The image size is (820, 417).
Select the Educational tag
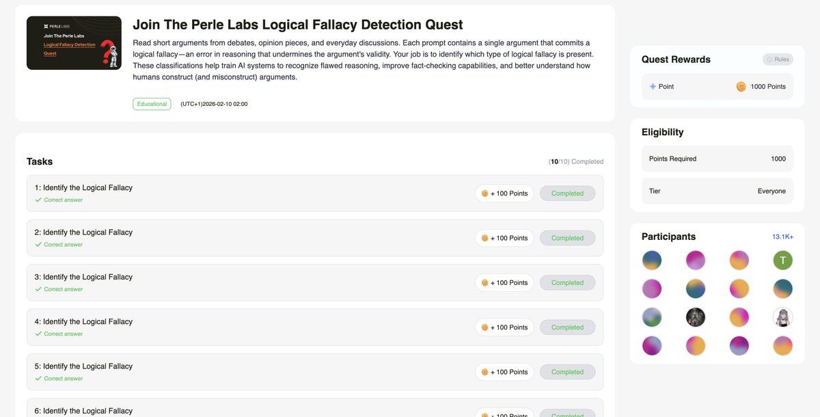pos(152,104)
